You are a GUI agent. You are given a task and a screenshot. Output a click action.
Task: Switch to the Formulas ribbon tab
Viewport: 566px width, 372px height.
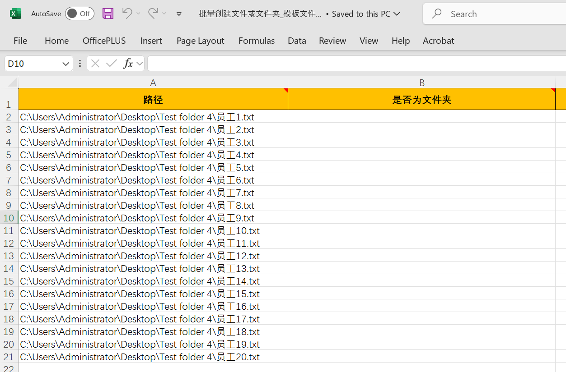pos(256,41)
